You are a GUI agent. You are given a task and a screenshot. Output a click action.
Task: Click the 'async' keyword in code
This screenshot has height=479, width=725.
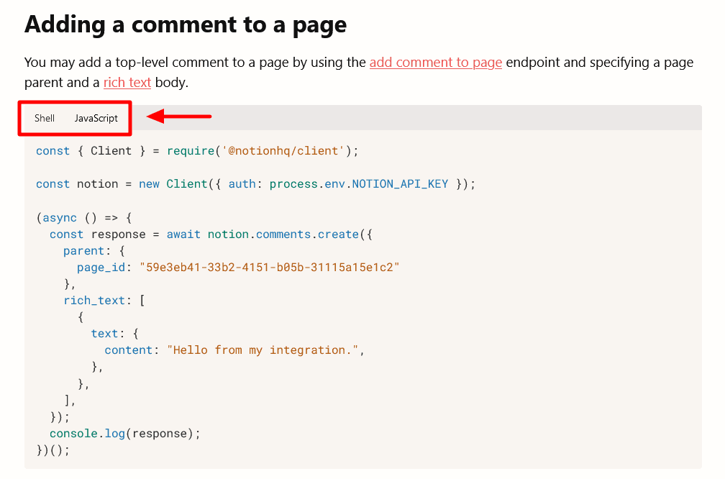click(x=60, y=218)
